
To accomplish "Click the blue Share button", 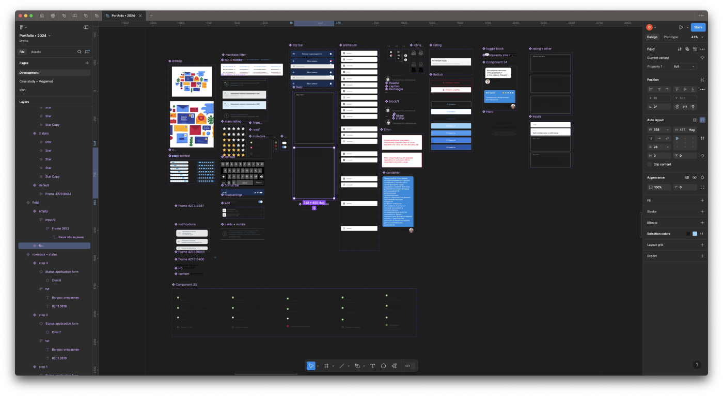I will (698, 27).
